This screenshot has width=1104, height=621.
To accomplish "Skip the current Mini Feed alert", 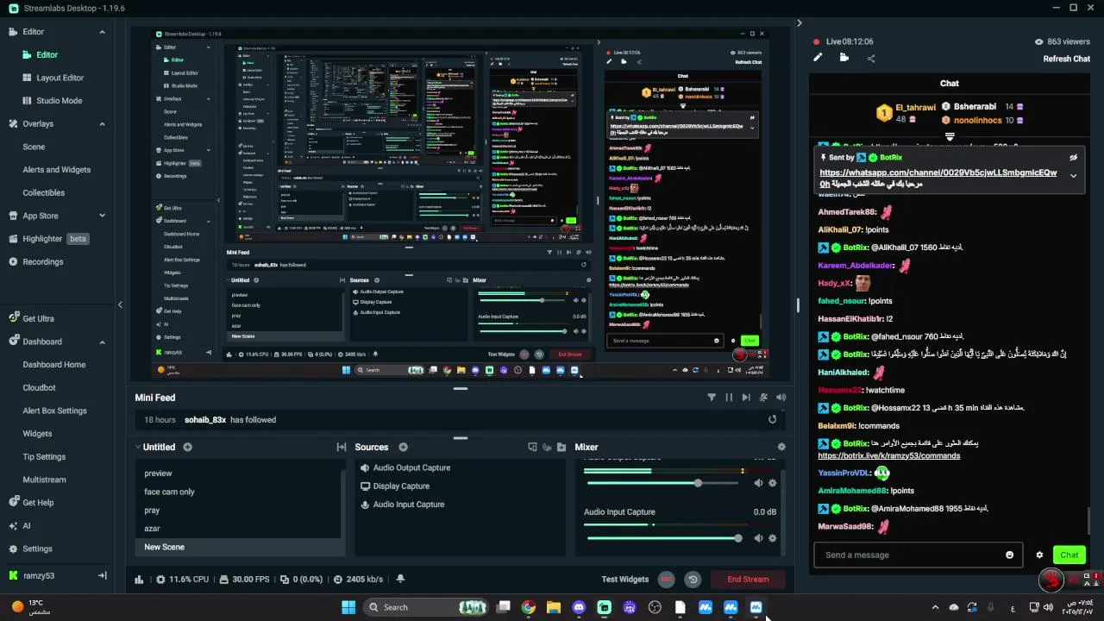I will click(746, 398).
